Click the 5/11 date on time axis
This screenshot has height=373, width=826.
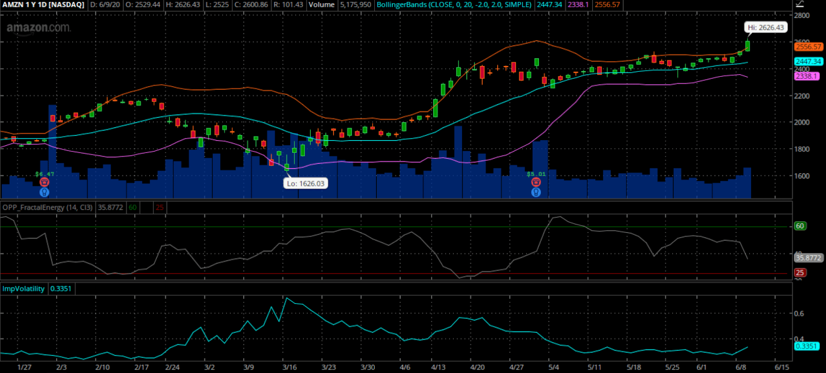tap(594, 367)
